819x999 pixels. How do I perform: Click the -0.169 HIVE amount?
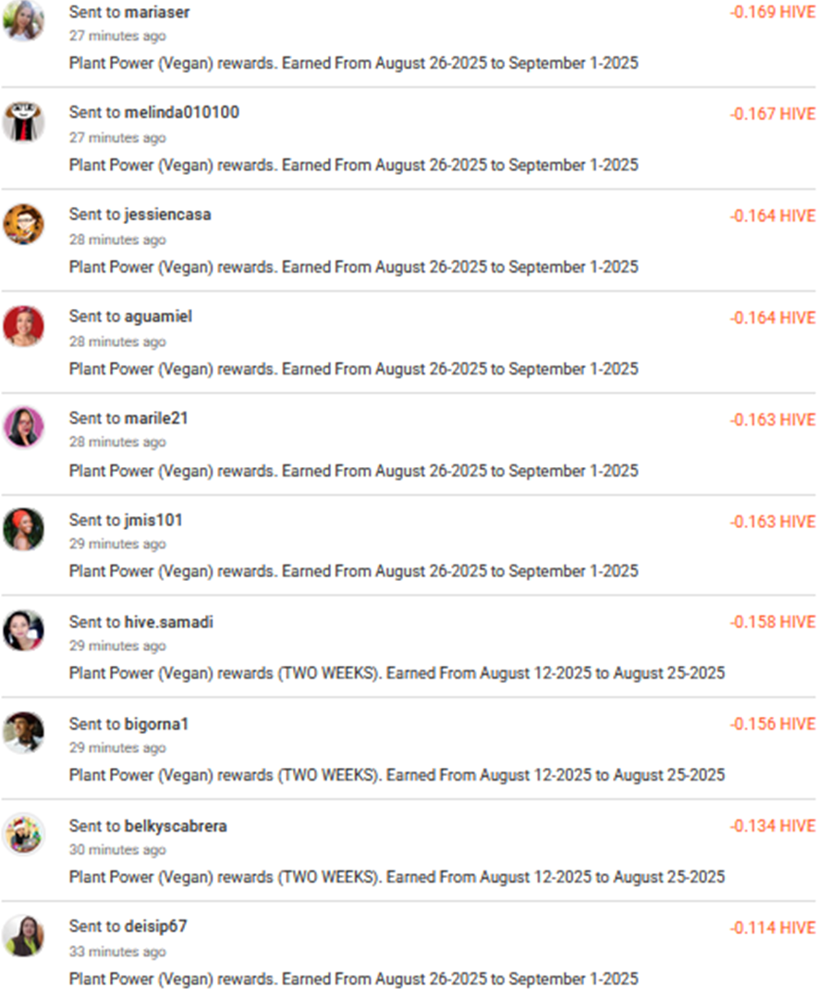click(x=772, y=13)
